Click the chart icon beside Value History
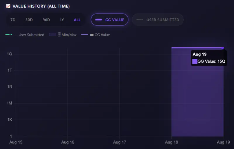This screenshot has width=234, height=149. [8, 6]
